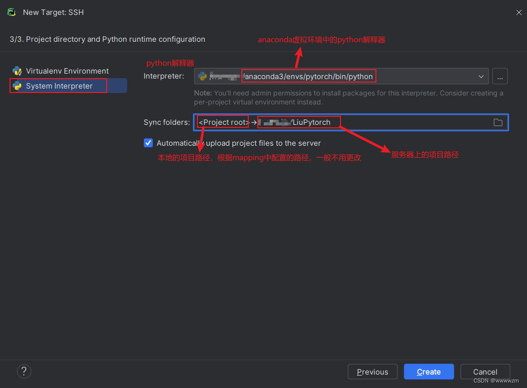Image resolution: width=527 pixels, height=388 pixels.
Task: Select System Interpreter option
Action: click(68, 86)
